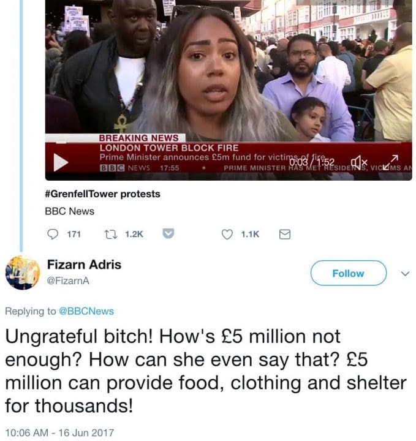Open replies via the comment bubble icon
This screenshot has width=416, height=441.
coord(53,234)
